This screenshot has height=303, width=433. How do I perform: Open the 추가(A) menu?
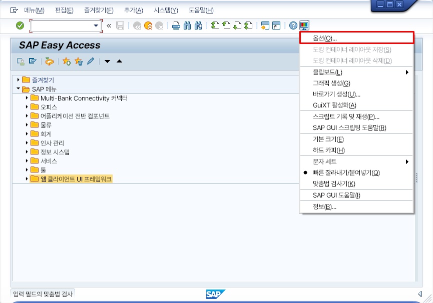[133, 10]
